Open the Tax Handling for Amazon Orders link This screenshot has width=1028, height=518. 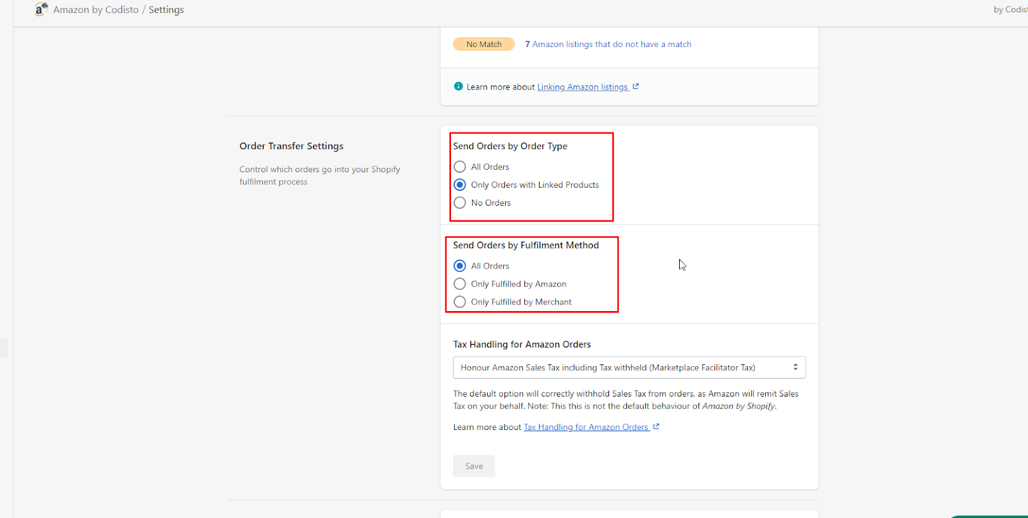pyautogui.click(x=586, y=427)
